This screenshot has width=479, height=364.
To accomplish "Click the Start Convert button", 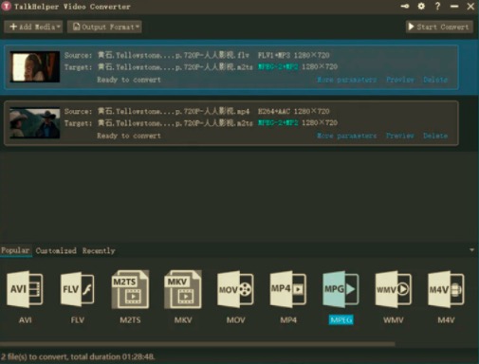I will click(439, 27).
